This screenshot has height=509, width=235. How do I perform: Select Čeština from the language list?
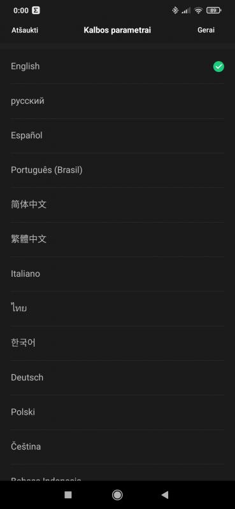click(117, 447)
